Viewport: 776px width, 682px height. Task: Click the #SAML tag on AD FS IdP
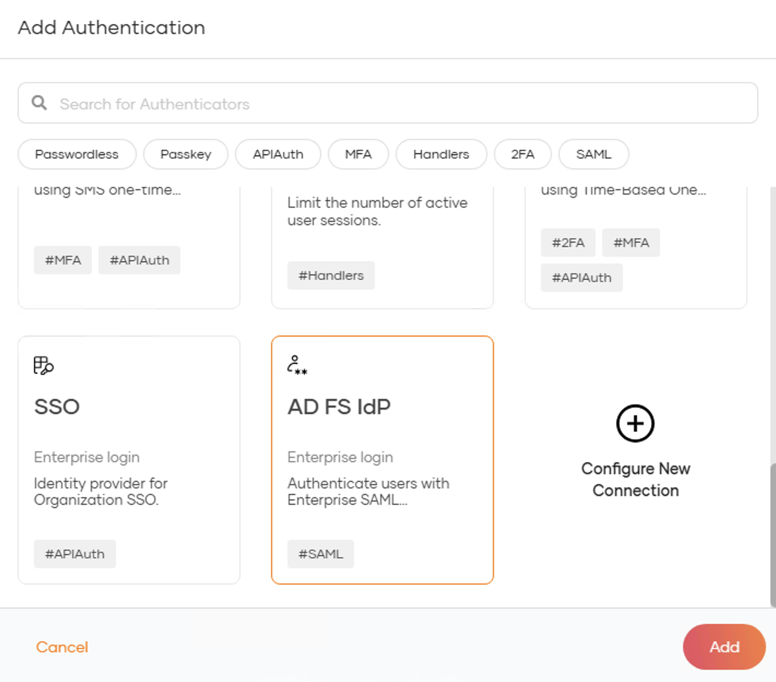[320, 554]
